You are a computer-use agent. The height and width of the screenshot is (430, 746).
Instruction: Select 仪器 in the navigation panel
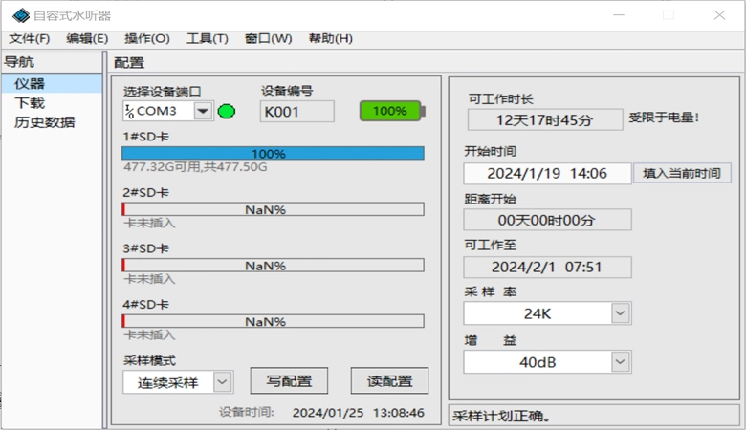click(30, 84)
